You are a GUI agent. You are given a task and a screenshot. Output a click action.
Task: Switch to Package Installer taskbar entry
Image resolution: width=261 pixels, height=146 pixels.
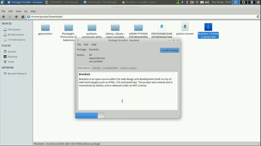[25, 2]
